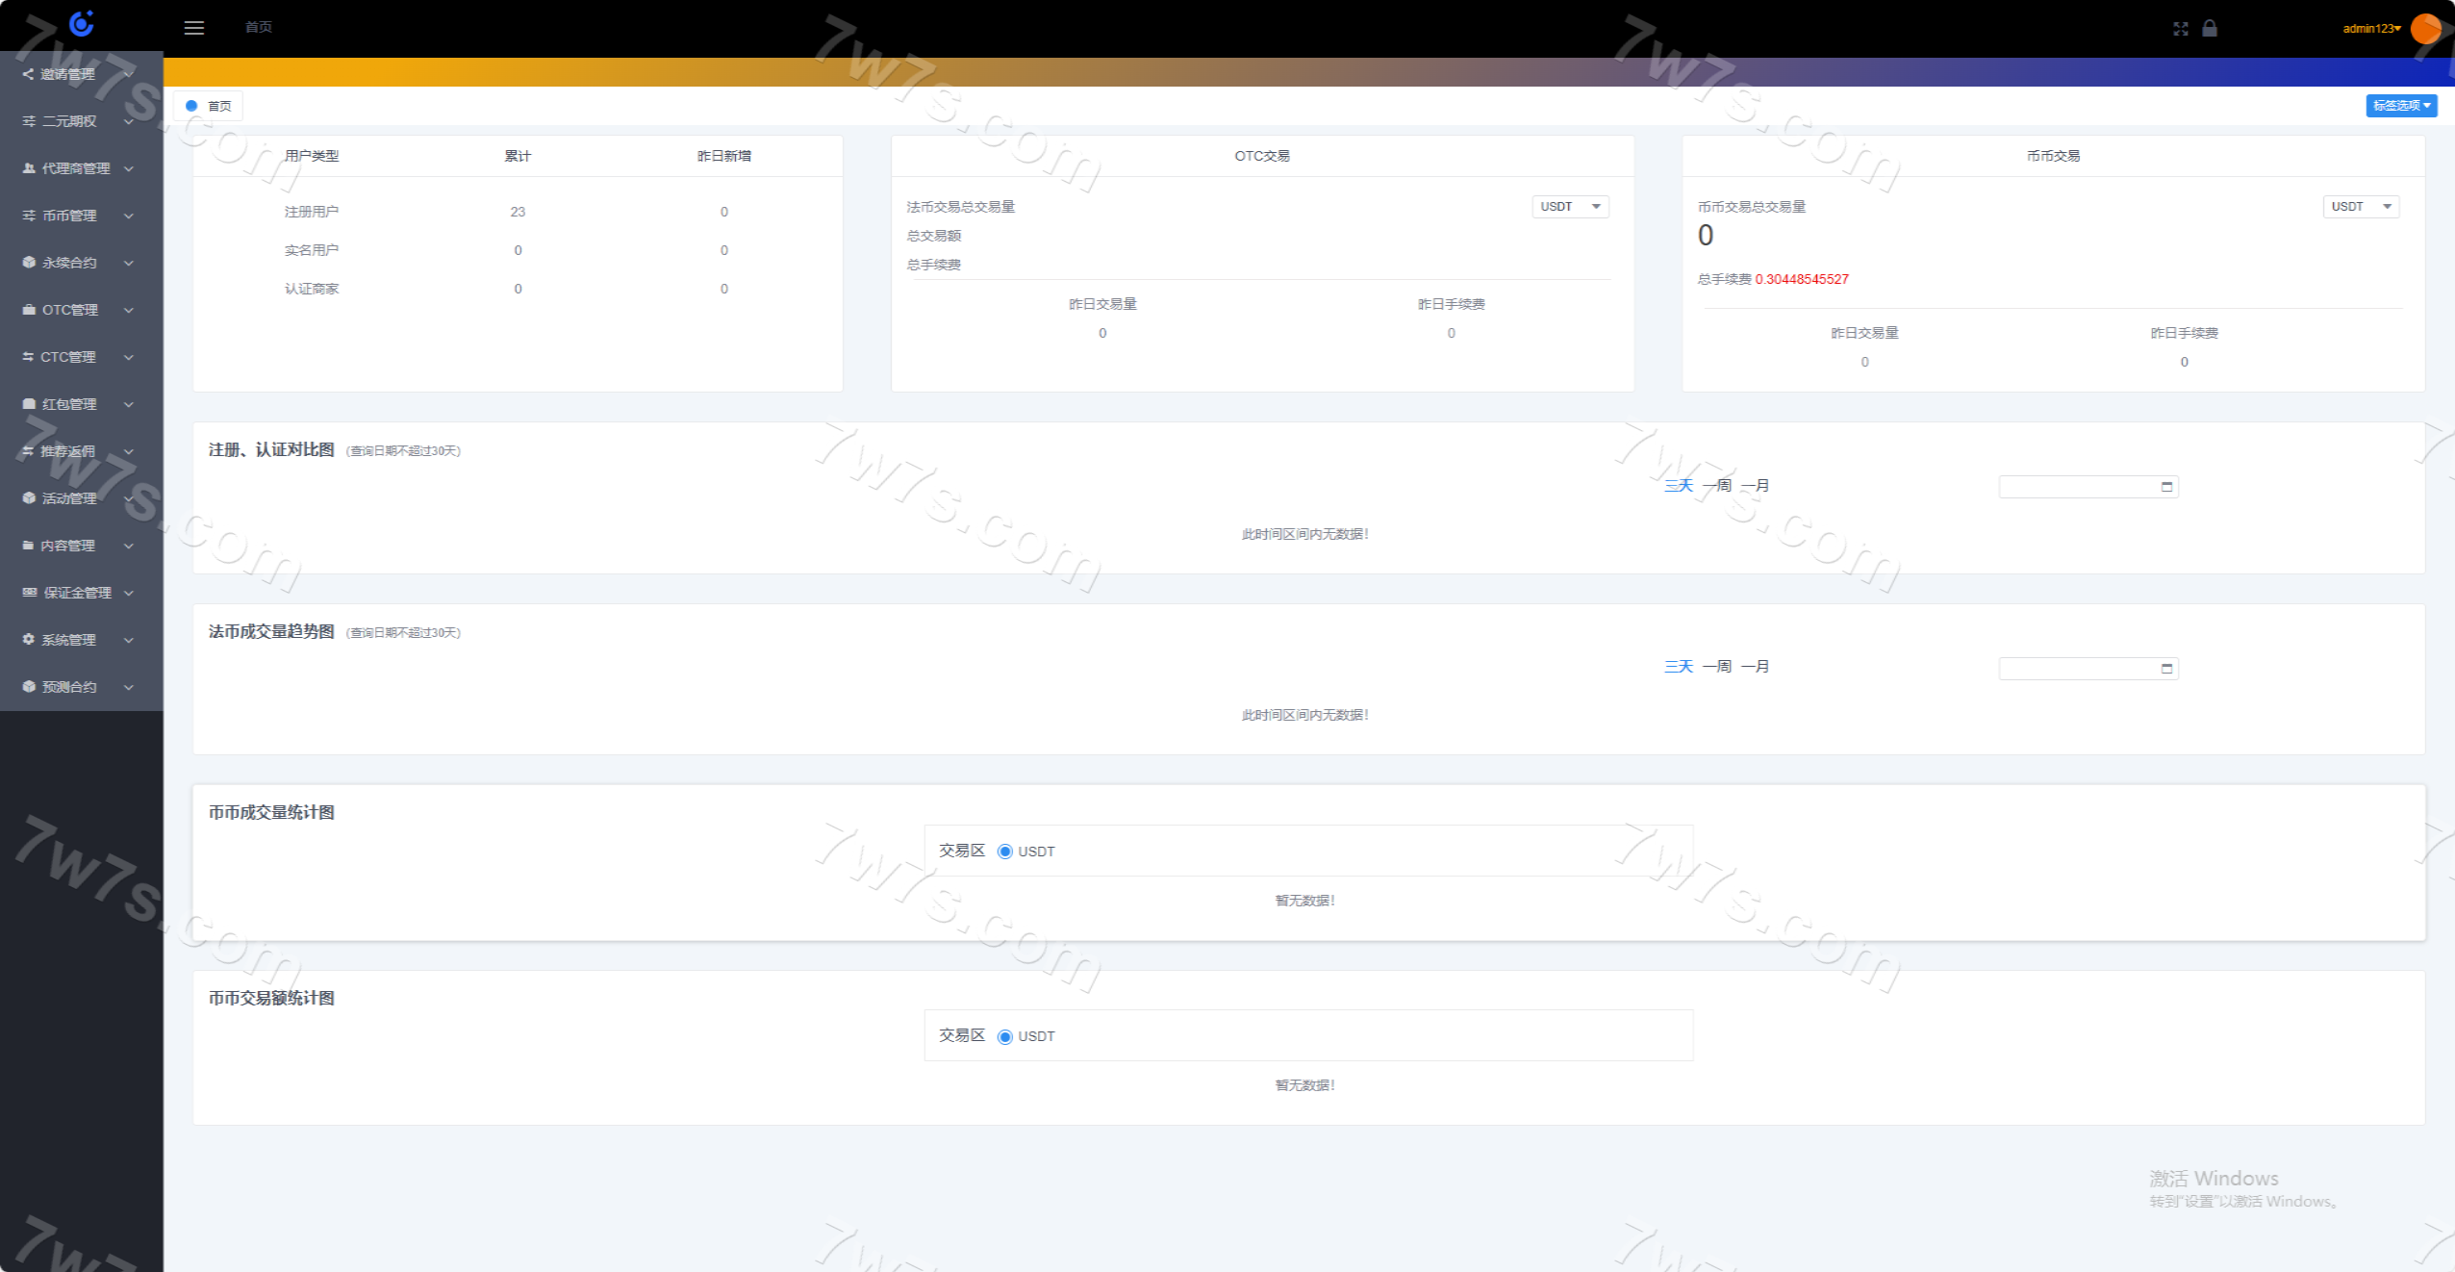The height and width of the screenshot is (1272, 2455).
Task: Click the hamburger menu toggle icon
Action: point(194,28)
